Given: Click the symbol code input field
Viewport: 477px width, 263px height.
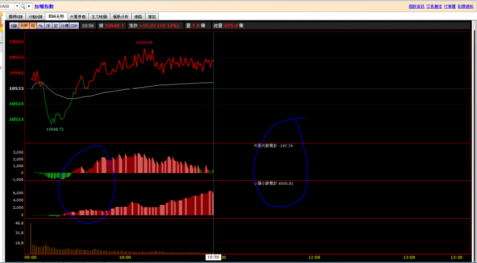Looking at the screenshot, I should coord(7,6).
